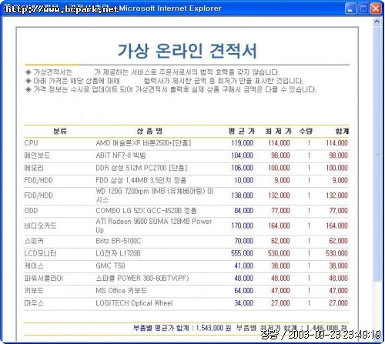This screenshot has width=385, height=344.
Task: Click the 수량 column header
Action: point(306,131)
